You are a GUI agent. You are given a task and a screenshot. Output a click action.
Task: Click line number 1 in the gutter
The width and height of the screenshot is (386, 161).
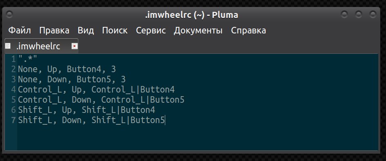point(13,59)
